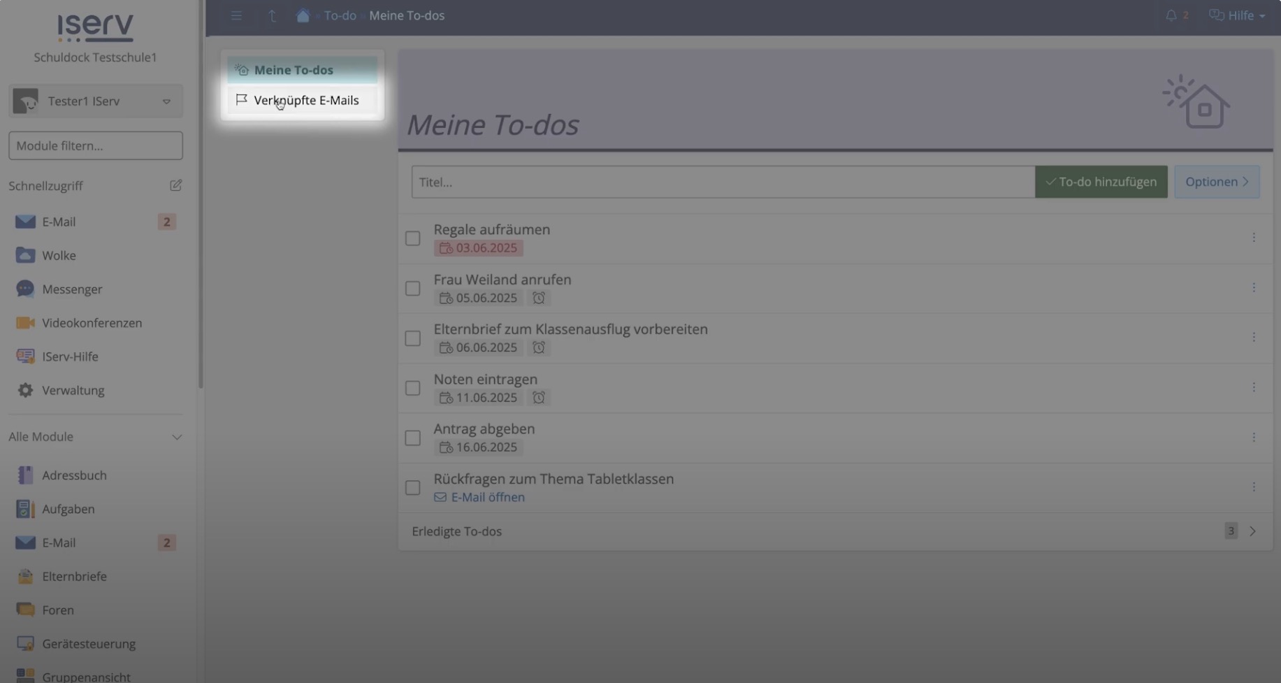Check off the Regale aufräumen to-do
Viewport: 1281px width, 683px height.
[413, 238]
